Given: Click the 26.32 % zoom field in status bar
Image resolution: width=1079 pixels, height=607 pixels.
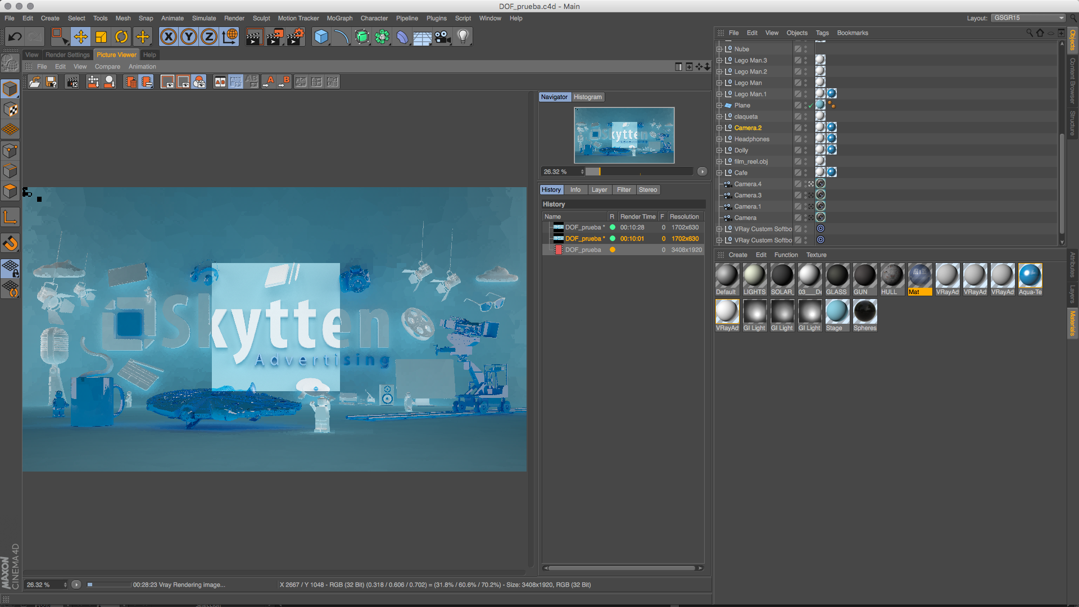Looking at the screenshot, I should [x=47, y=585].
